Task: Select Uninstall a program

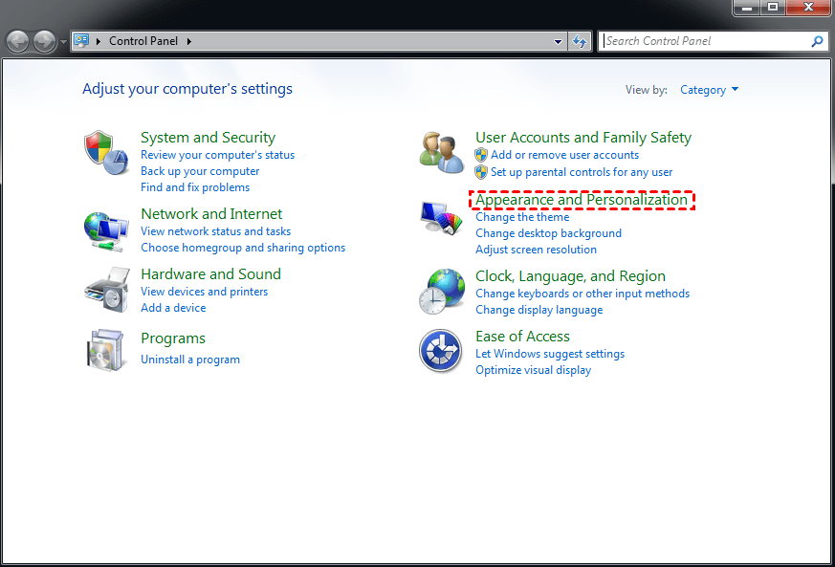Action: tap(190, 360)
